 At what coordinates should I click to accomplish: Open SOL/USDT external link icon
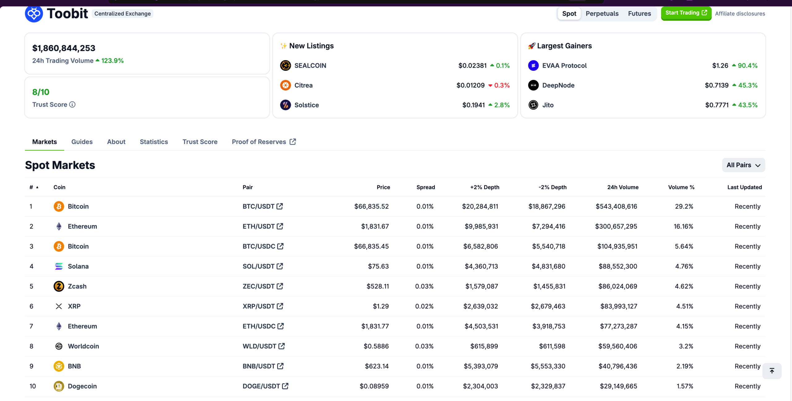tap(280, 266)
